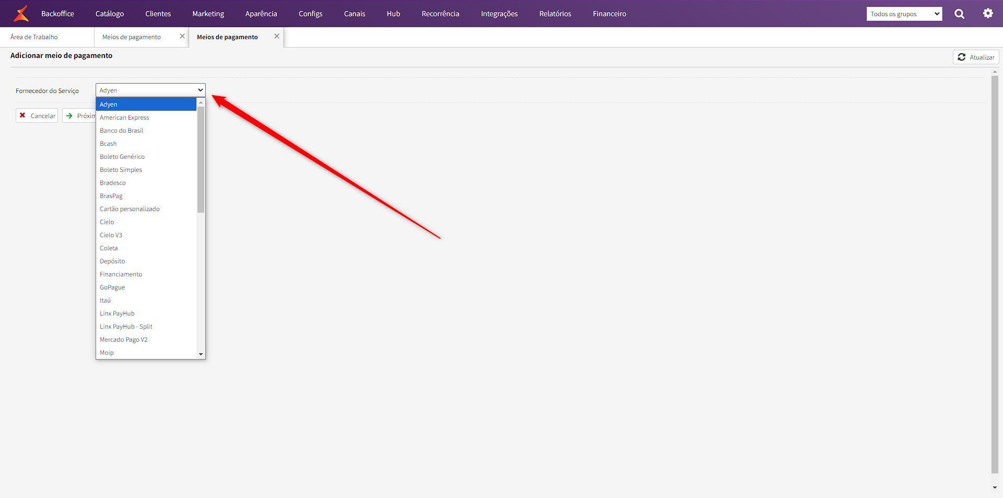Screen dimensions: 1003x498
Task: Select Adyen in the provider list
Action: (146, 105)
